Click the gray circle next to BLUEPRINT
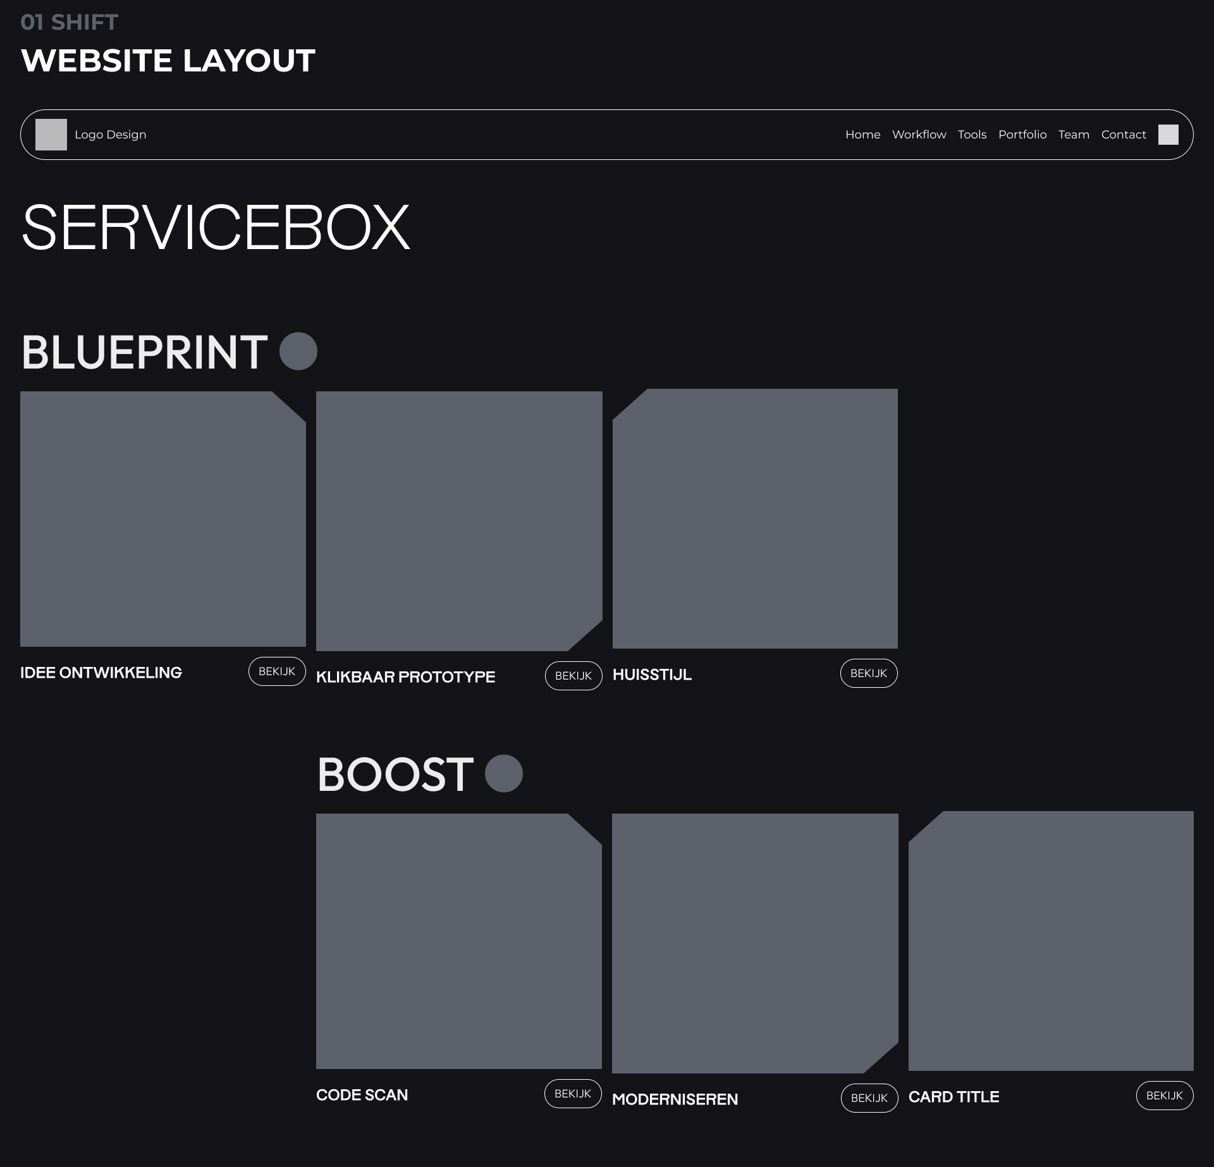This screenshot has height=1167, width=1214. [298, 351]
